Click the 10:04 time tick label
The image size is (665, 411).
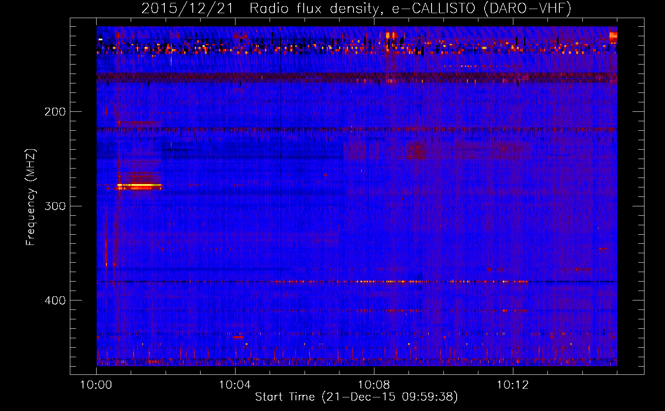pos(235,385)
